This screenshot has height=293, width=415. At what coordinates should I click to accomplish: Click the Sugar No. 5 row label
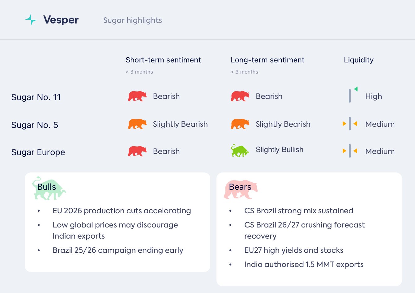tap(35, 125)
